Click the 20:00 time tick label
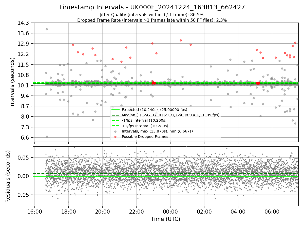 click(x=102, y=211)
